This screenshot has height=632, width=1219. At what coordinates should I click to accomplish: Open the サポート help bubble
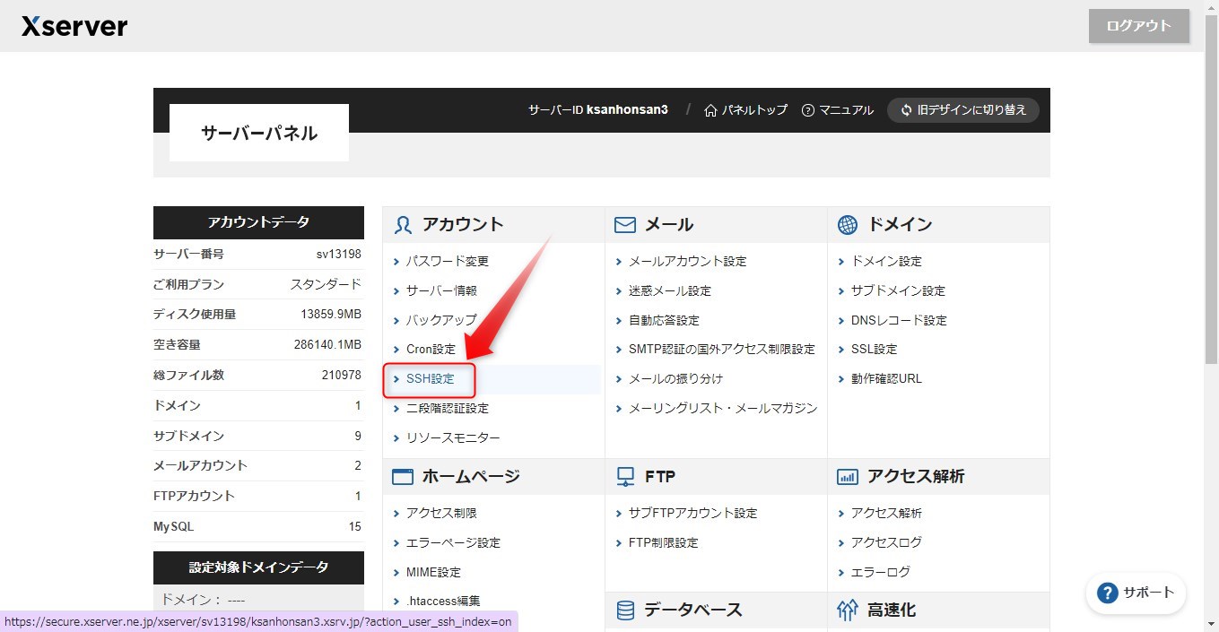(x=1136, y=593)
